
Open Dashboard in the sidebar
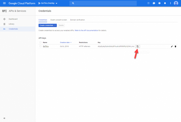(x=13, y=19)
